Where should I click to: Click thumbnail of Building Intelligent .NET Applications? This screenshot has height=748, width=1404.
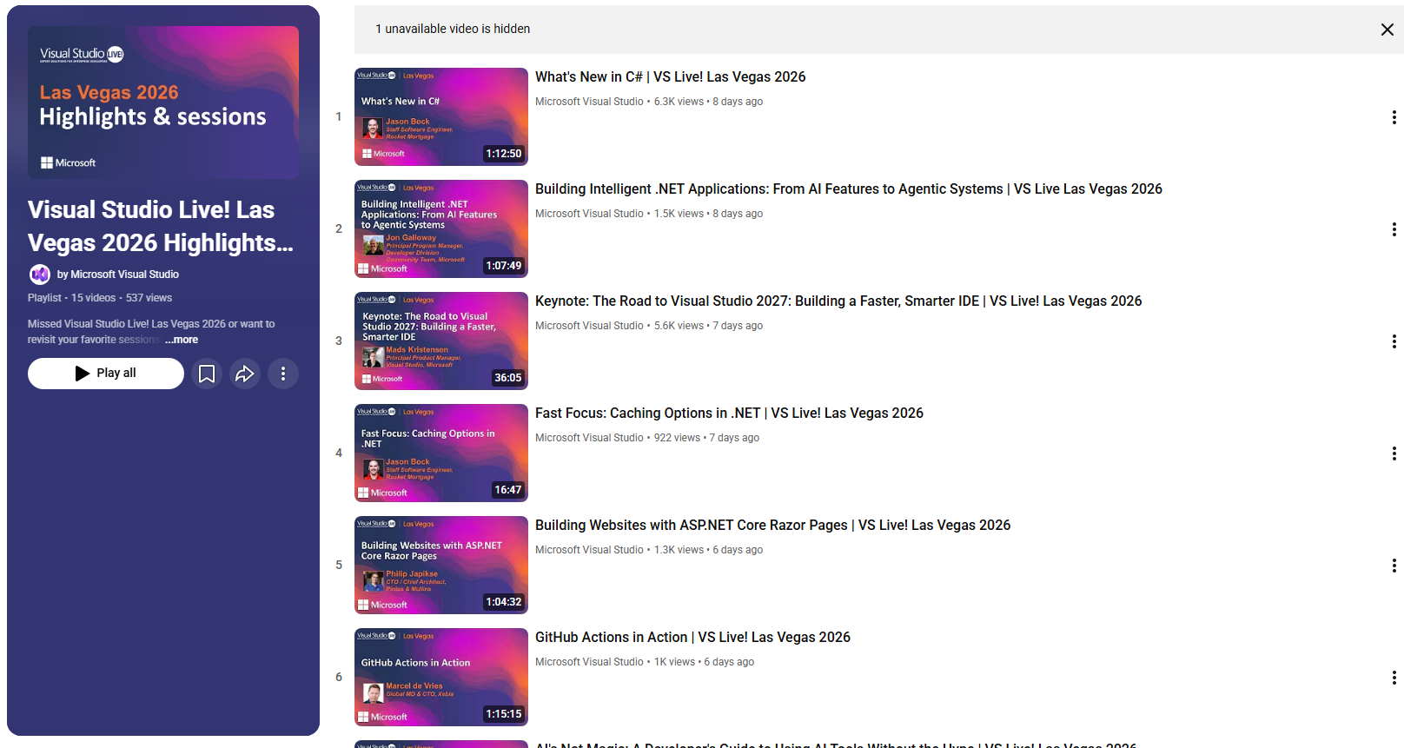(x=441, y=229)
